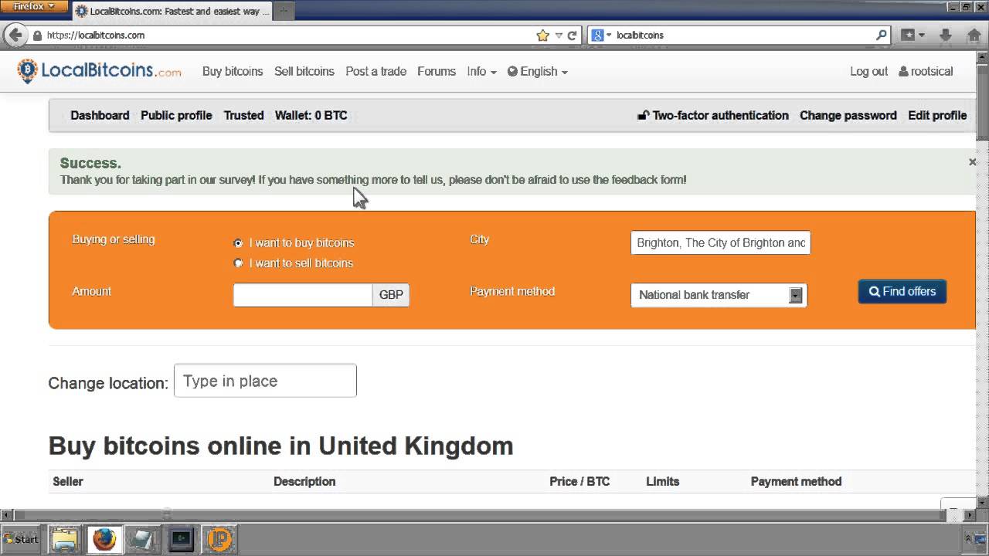
Task: Click the Price / BTC column header
Action: pos(579,481)
